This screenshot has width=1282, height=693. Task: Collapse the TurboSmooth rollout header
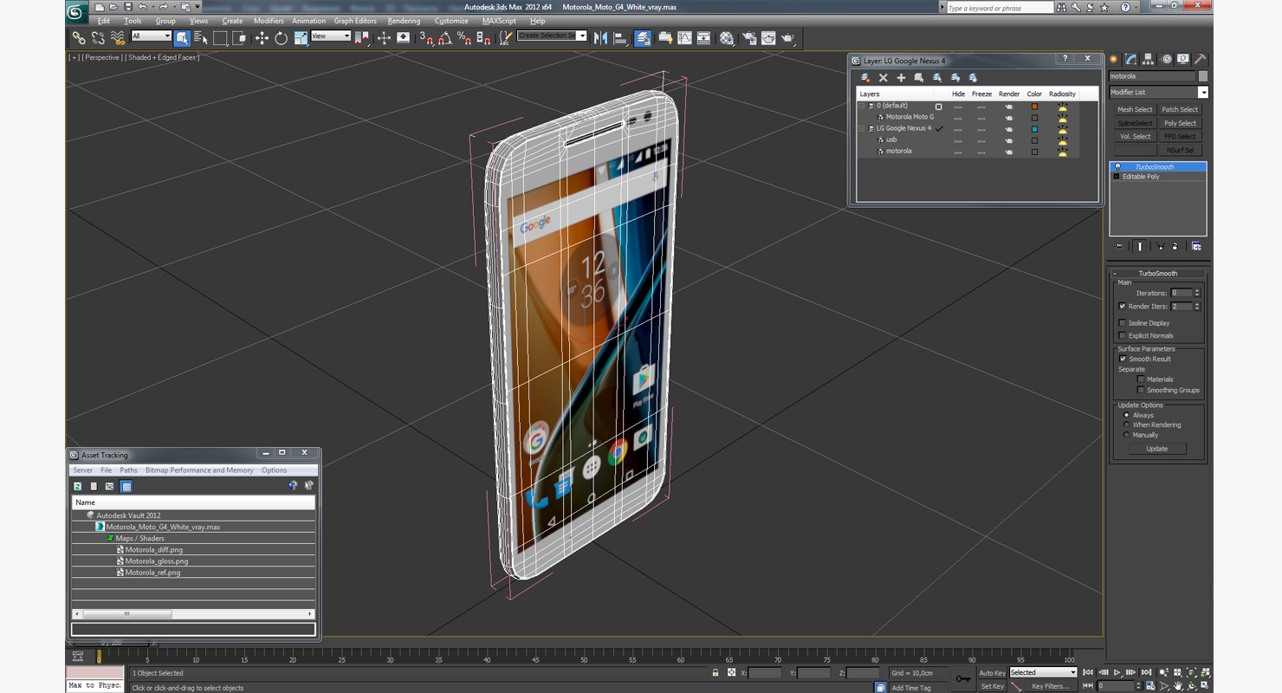(x=1157, y=273)
